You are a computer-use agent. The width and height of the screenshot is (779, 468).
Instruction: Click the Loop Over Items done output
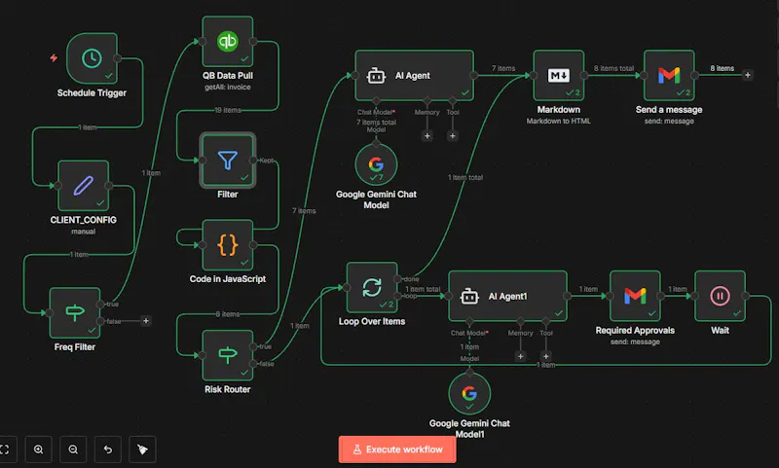tap(397, 279)
